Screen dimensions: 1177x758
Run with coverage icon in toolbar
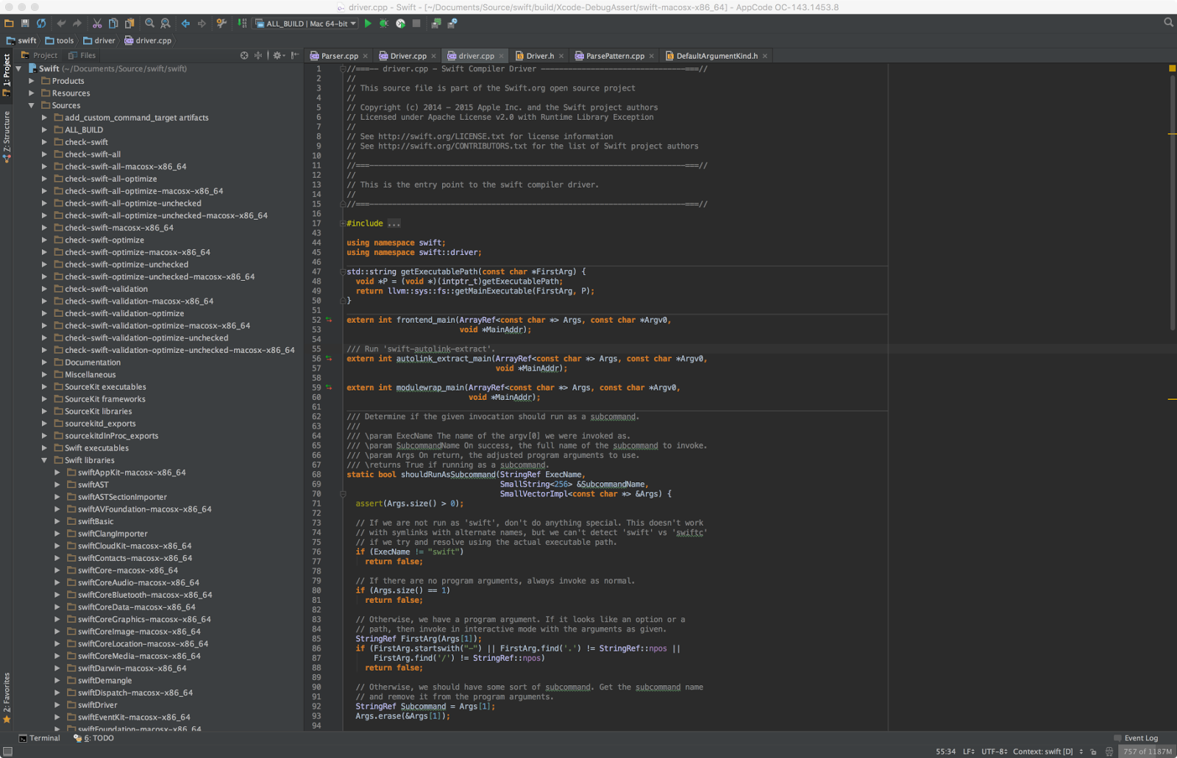pyautogui.click(x=400, y=24)
